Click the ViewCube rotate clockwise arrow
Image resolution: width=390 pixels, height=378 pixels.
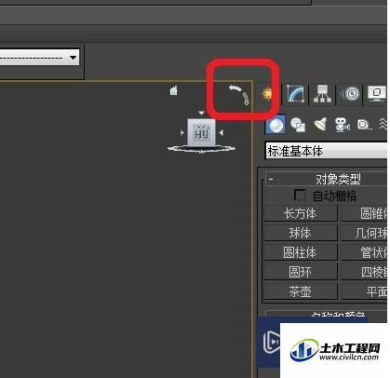(246, 99)
